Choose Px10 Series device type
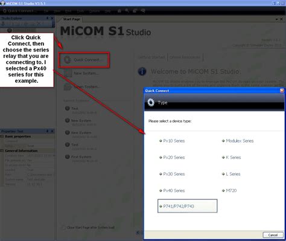This screenshot has height=241, width=286. pos(172,141)
